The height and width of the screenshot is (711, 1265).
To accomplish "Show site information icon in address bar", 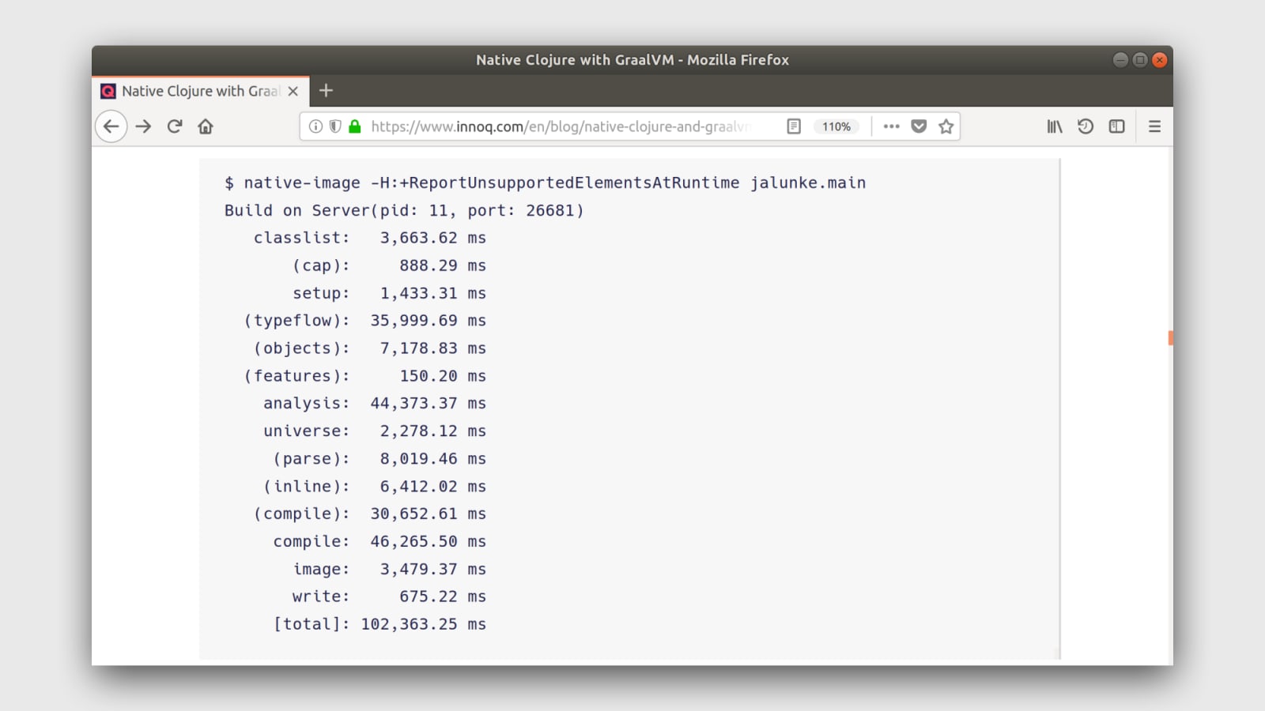I will coord(315,126).
